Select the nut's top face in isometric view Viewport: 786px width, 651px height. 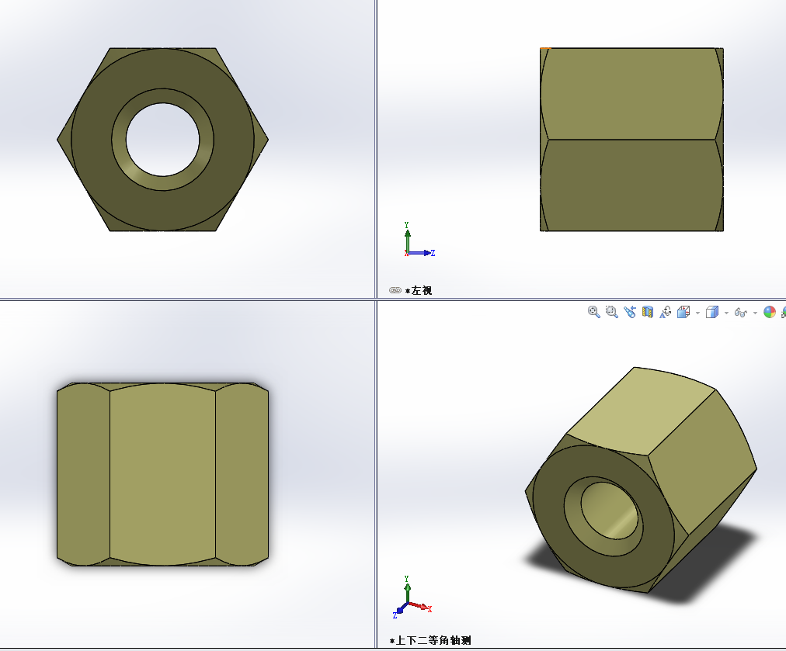[x=642, y=410]
